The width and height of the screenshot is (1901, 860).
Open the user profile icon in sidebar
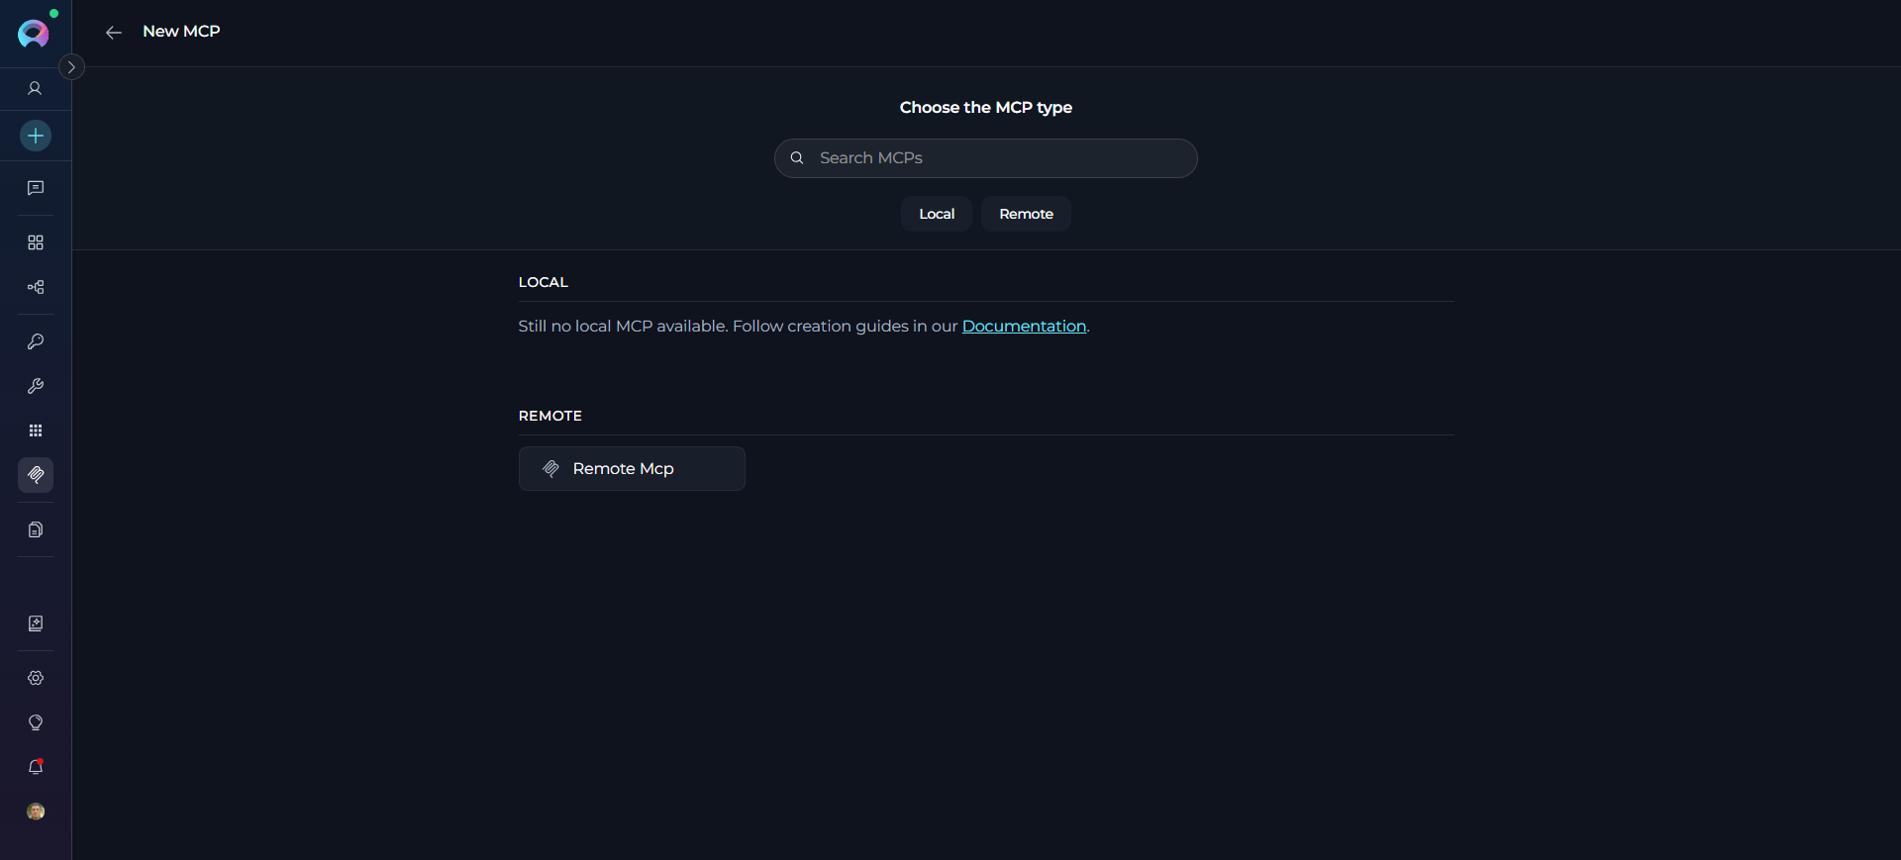coord(35,89)
